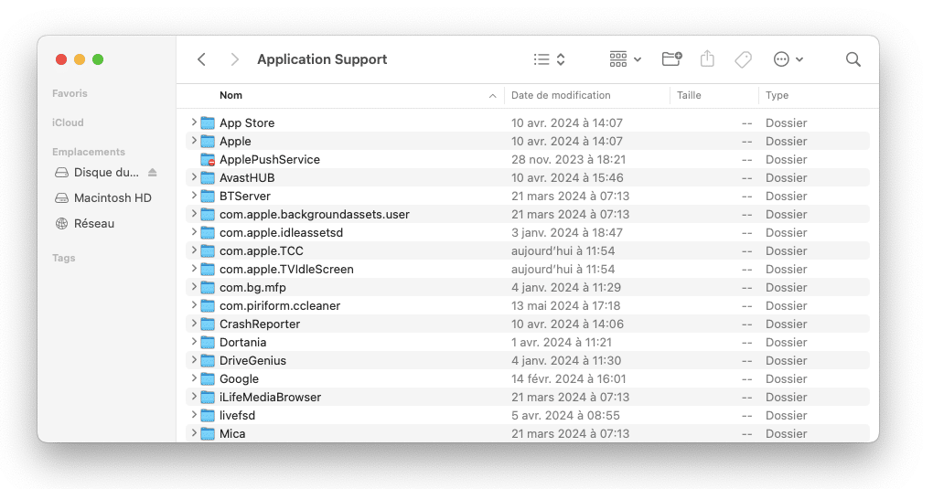Expand the com.bg.mfp folder

click(x=193, y=287)
